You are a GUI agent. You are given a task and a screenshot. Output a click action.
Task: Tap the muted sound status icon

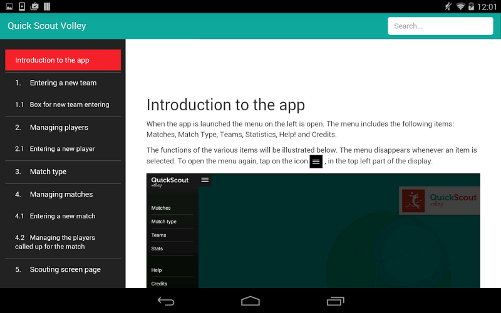tap(448, 6)
